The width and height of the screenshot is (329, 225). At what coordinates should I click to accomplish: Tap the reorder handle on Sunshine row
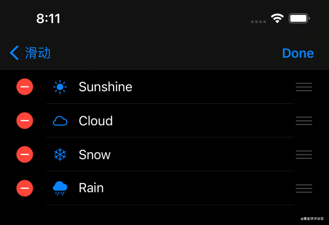(x=304, y=87)
